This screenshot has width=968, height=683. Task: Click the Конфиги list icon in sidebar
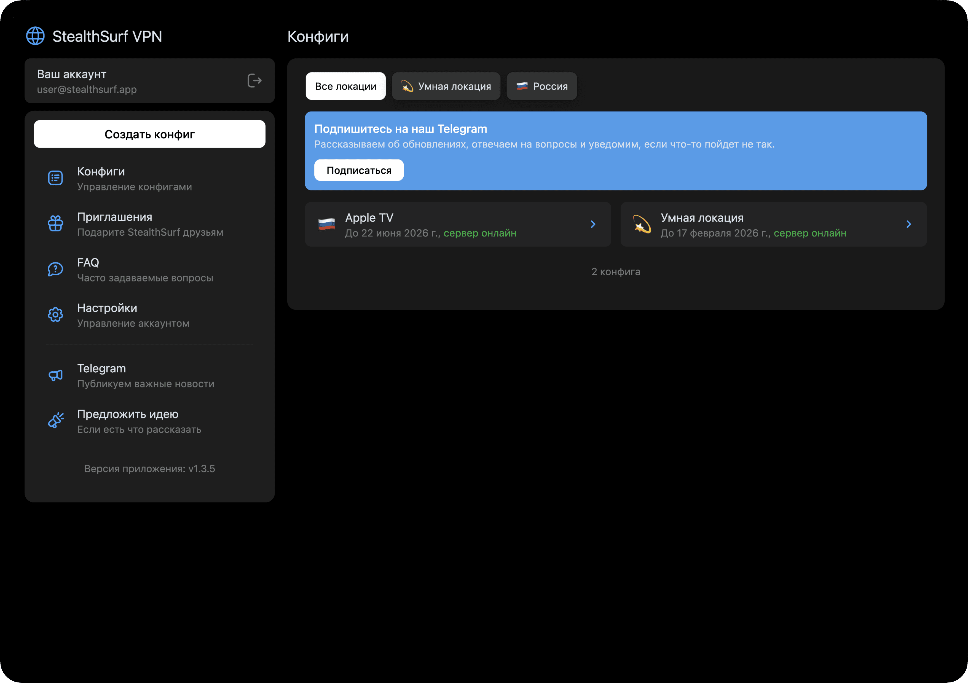[55, 178]
